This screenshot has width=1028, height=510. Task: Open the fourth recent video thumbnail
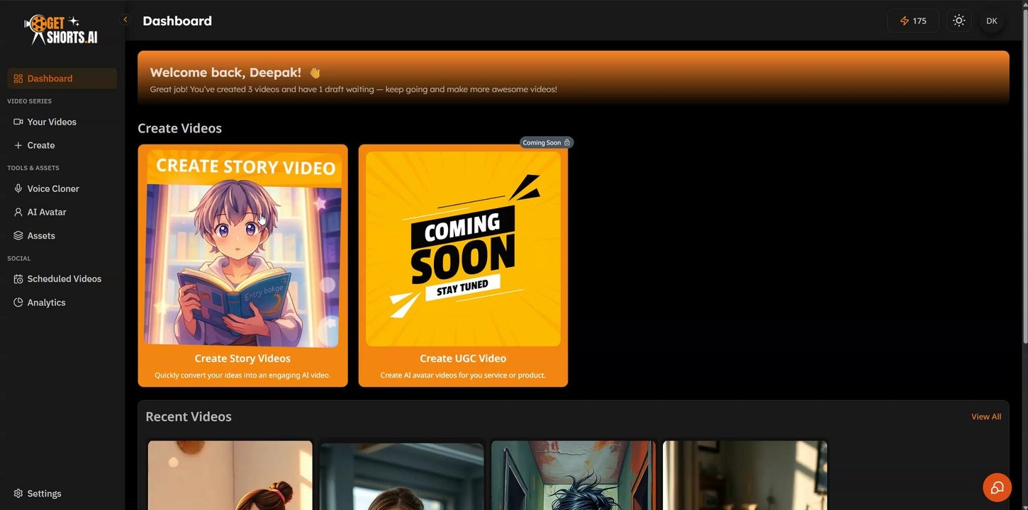tap(745, 475)
